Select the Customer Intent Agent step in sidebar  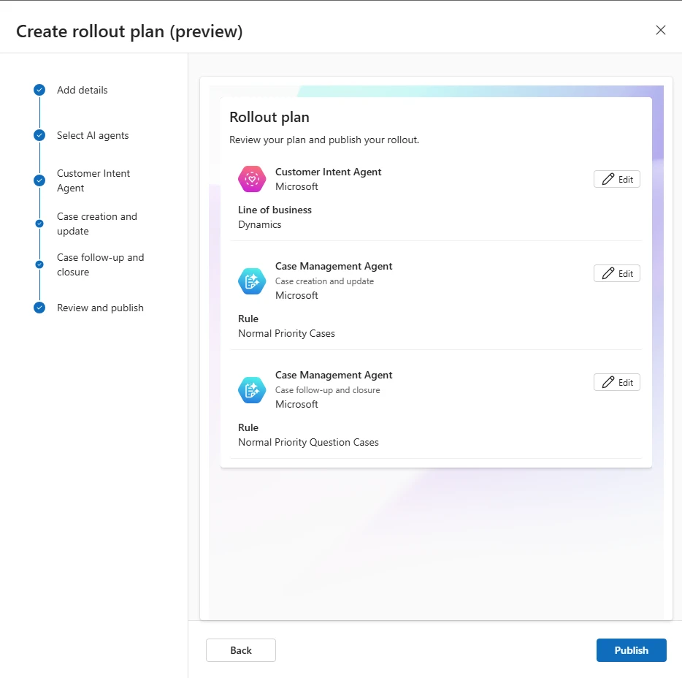coord(93,180)
